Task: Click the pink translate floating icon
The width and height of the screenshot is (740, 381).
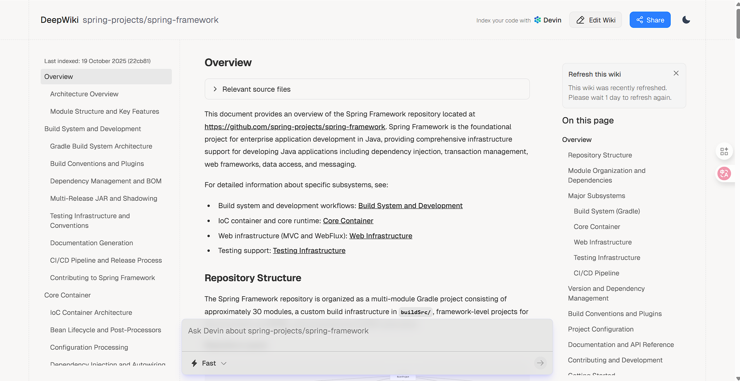Action: point(724,173)
